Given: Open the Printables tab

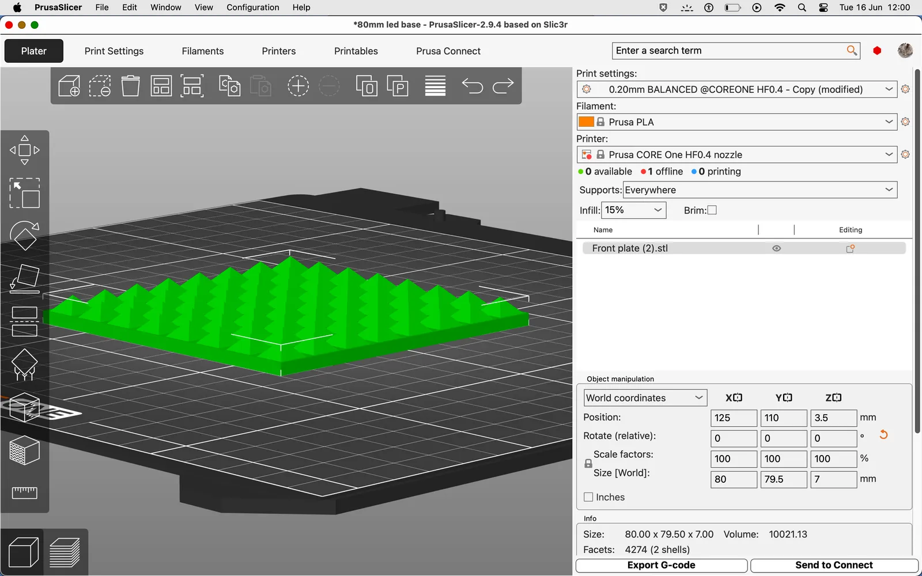Looking at the screenshot, I should click(356, 51).
